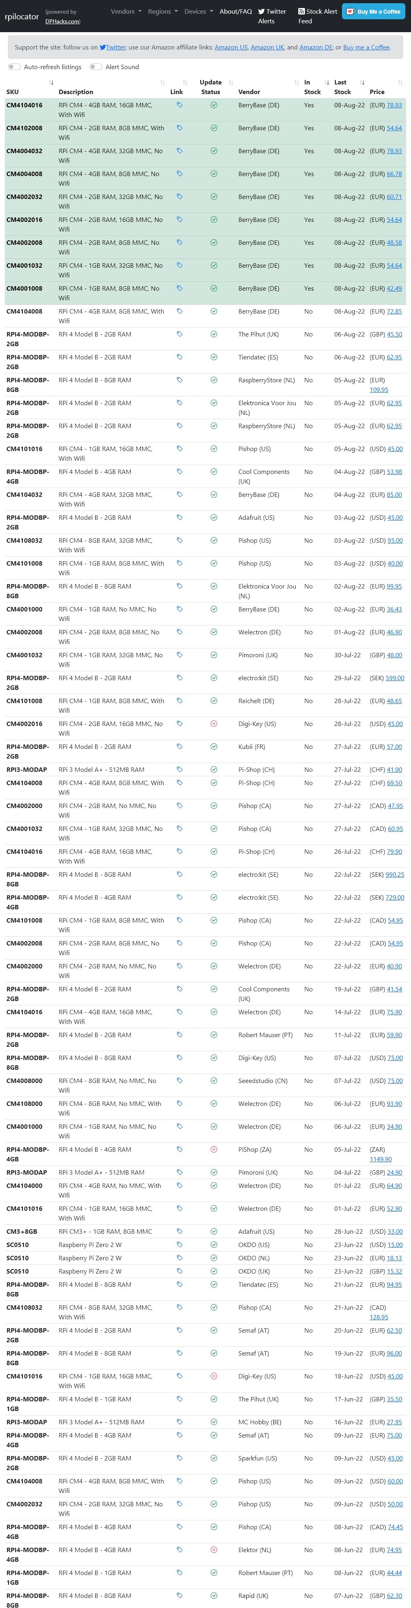The image size is (411, 1608).
Task: Click the green update status icon for Reichelt (DE)
Action: 214,700
